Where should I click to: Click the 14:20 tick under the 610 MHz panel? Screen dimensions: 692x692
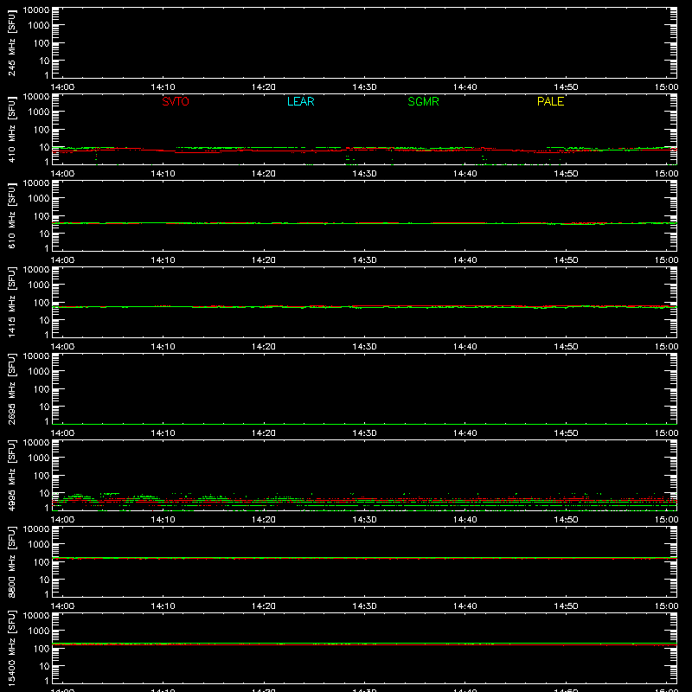[x=264, y=260]
